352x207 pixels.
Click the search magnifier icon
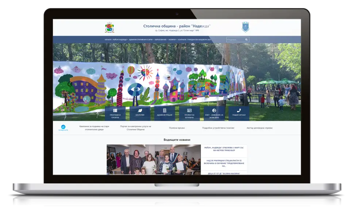click(x=246, y=39)
